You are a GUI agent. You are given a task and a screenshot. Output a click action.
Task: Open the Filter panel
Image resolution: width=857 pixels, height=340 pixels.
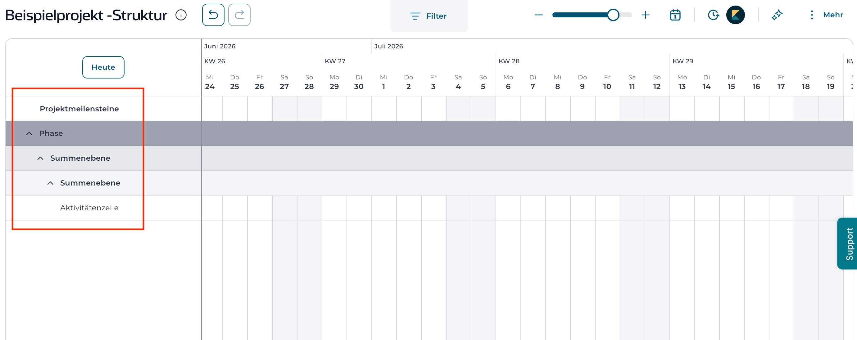[x=429, y=16]
